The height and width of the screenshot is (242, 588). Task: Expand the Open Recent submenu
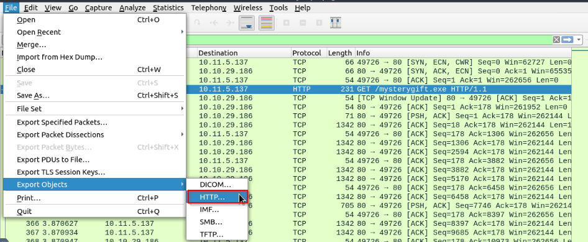click(94, 32)
